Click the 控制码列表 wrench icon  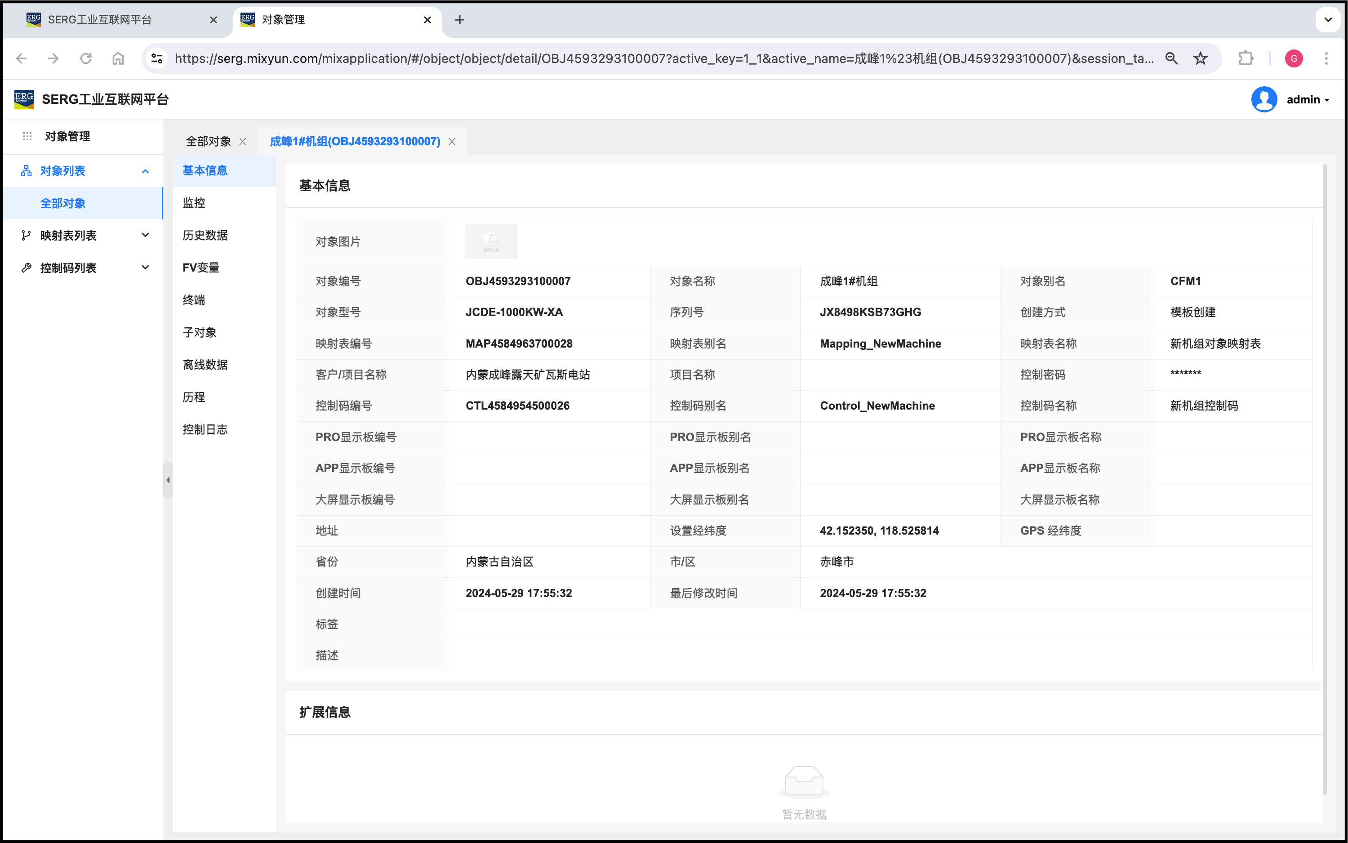pyautogui.click(x=26, y=268)
